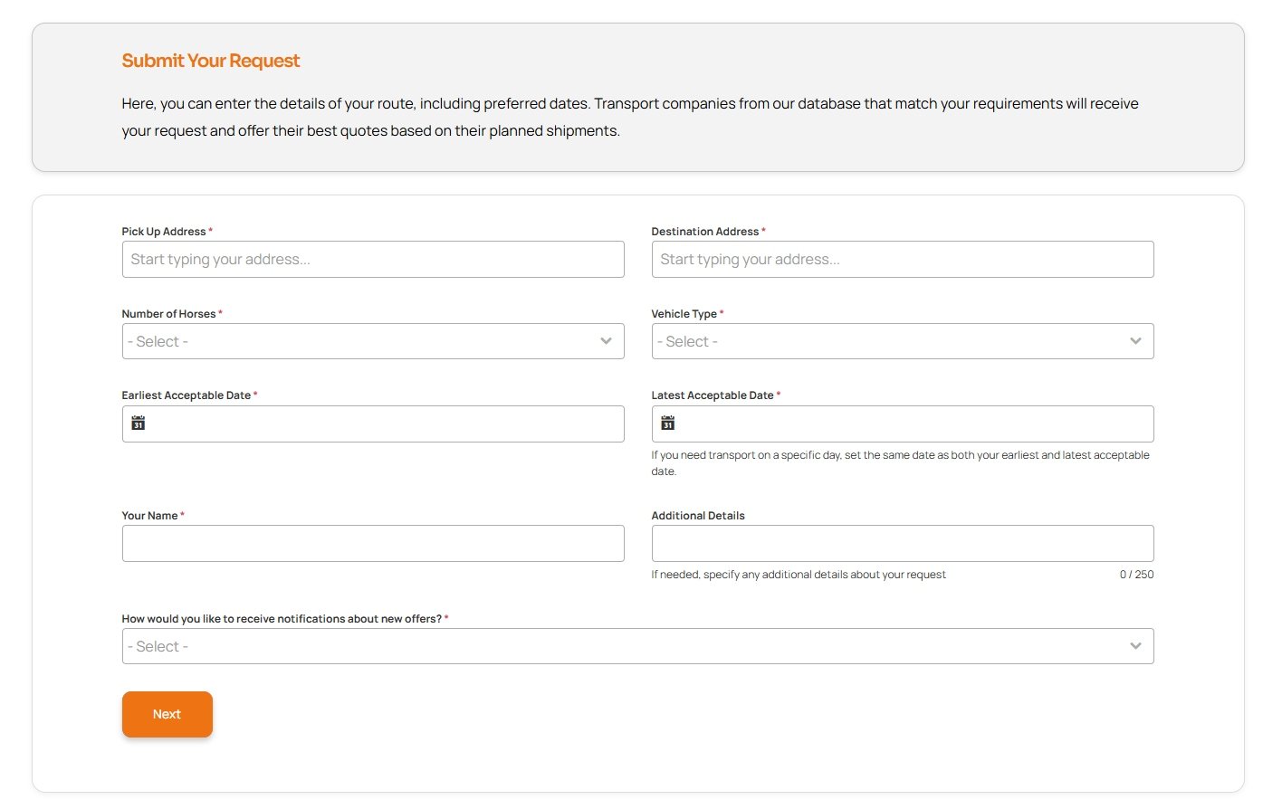
Task: Click the chevron arrow in Number of Horses
Action: 606,341
